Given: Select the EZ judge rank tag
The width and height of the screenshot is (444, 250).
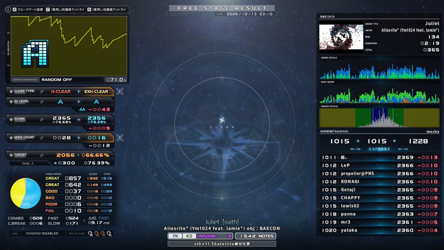Looking at the screenshot, I should tap(189, 236).
